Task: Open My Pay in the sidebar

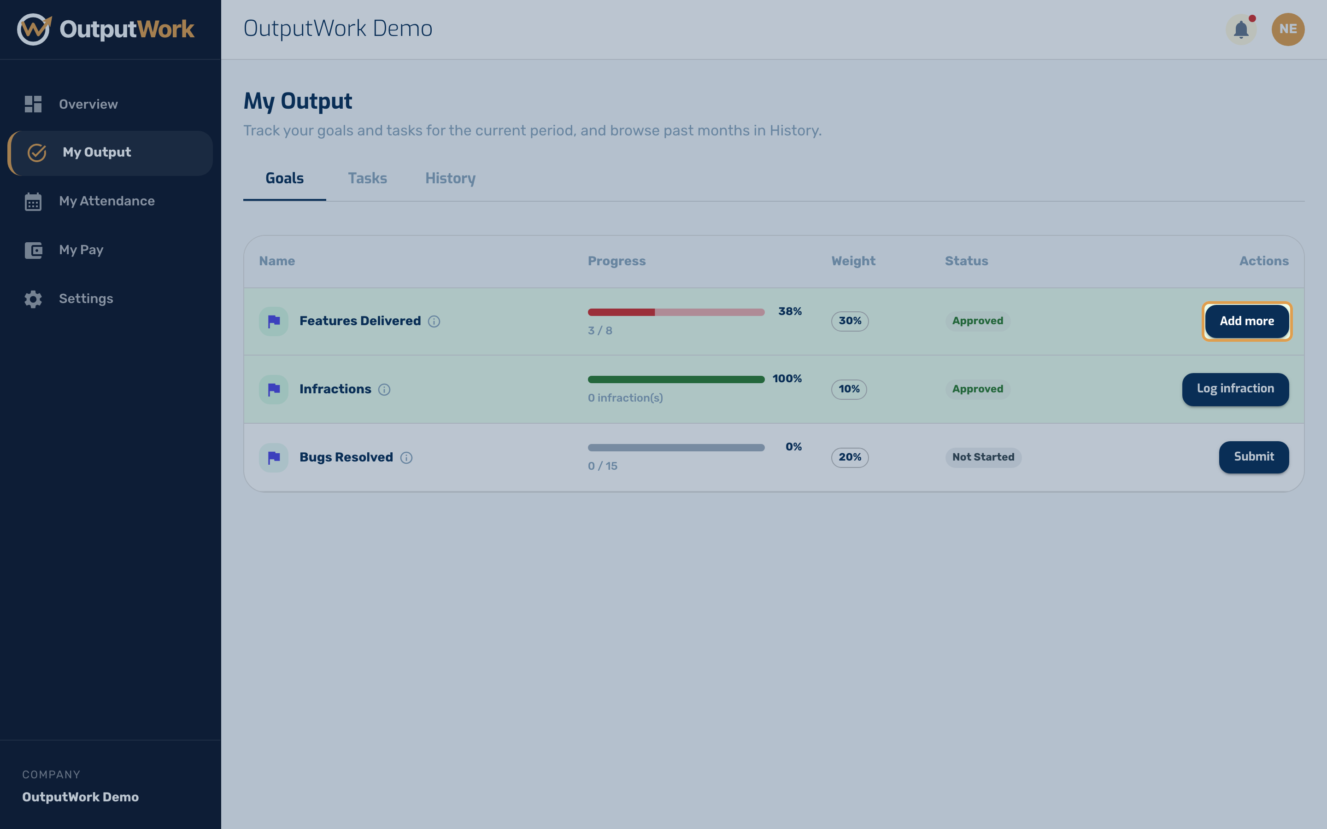Action: coord(110,250)
